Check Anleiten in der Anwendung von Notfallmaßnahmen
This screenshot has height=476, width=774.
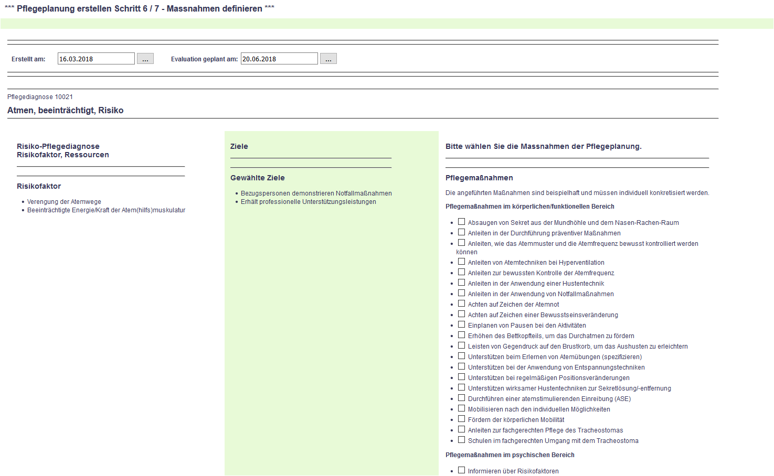(x=461, y=293)
